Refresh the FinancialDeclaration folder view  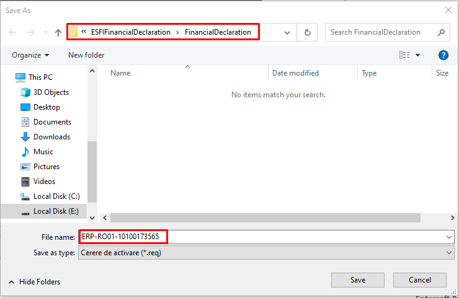[x=308, y=32]
